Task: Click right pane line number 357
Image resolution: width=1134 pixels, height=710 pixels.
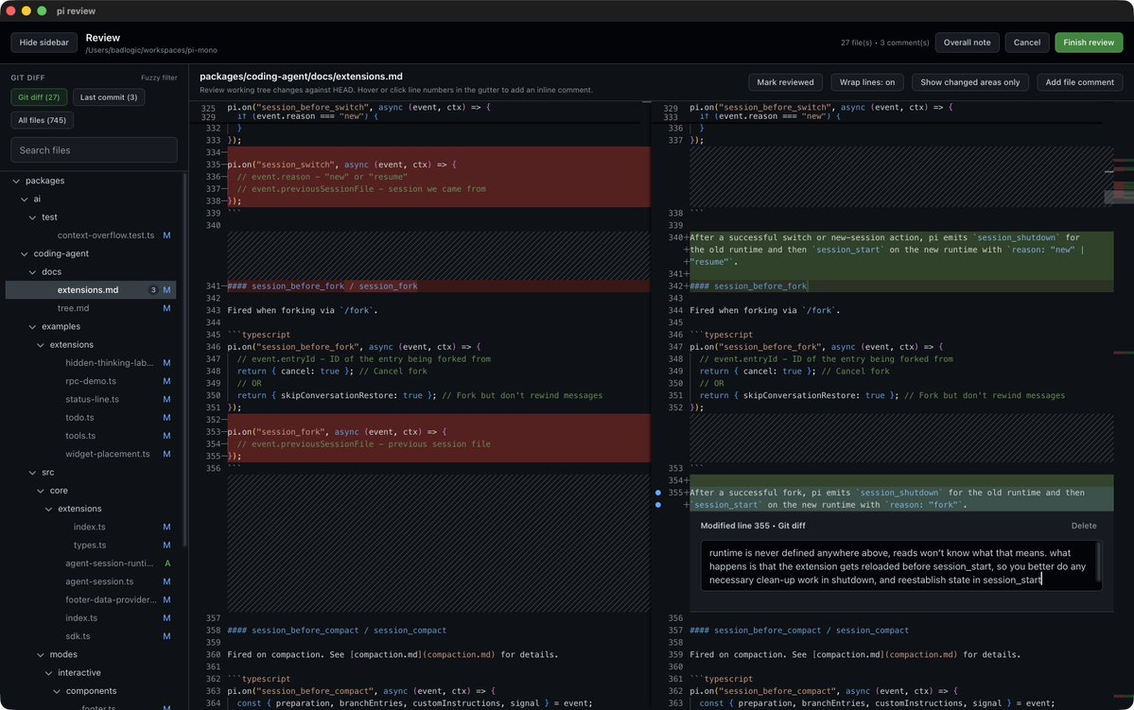Action: point(675,631)
